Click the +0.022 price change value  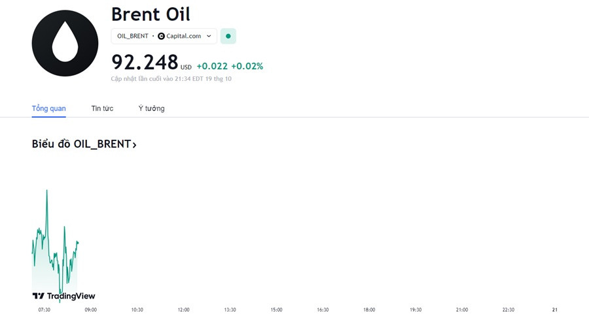tap(212, 67)
